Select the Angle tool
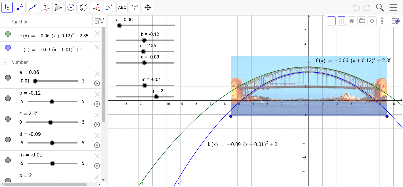The height and width of the screenshot is (187, 403). pos(96,7)
